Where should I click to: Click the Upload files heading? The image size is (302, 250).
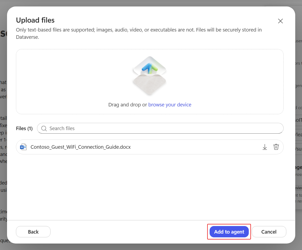[x=35, y=20]
